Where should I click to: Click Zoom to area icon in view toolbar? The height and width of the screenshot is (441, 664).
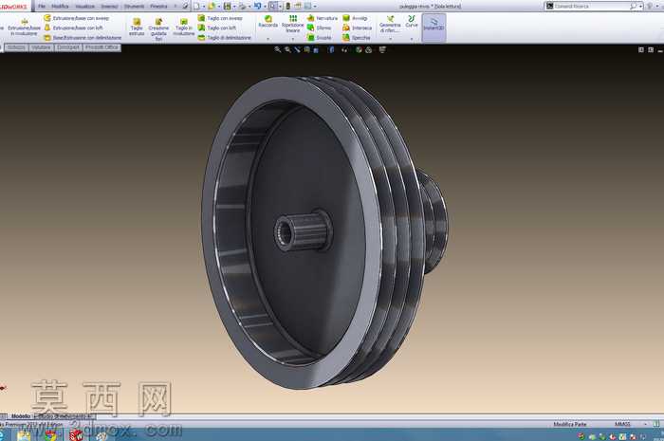pos(287,49)
